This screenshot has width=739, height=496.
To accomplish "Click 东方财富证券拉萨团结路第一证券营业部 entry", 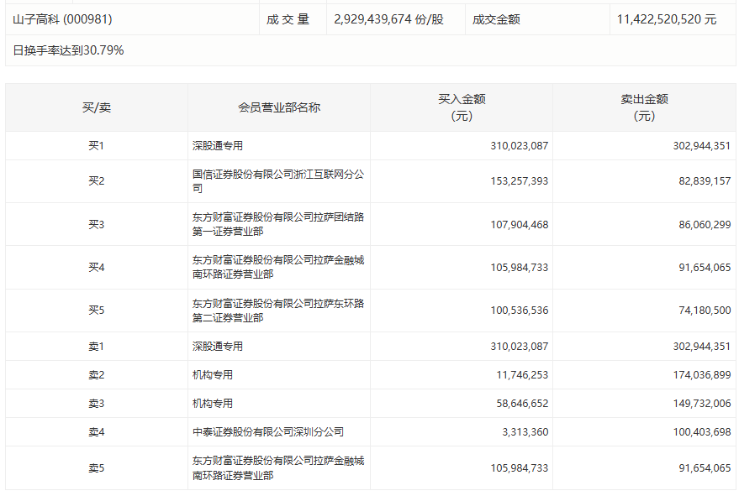I will (278, 224).
